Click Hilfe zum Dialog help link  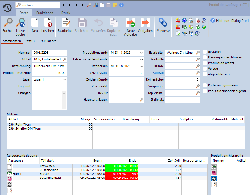pos(230,21)
